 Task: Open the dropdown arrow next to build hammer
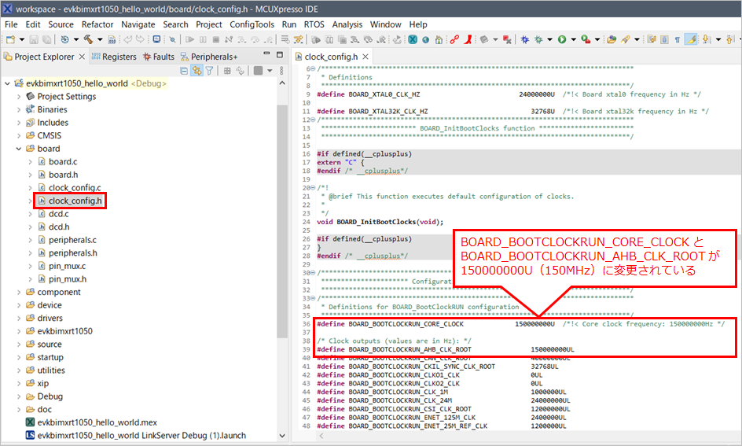(98, 40)
